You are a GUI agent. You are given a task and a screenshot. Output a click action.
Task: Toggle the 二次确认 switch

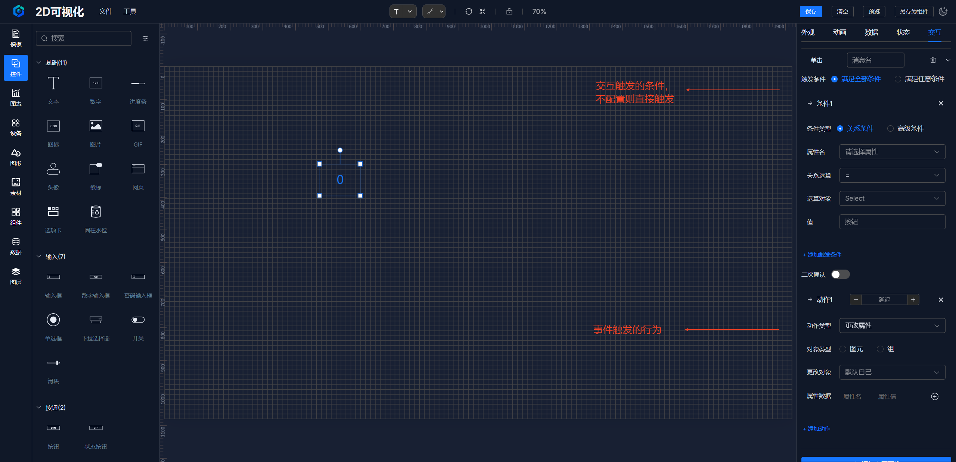pyautogui.click(x=840, y=274)
